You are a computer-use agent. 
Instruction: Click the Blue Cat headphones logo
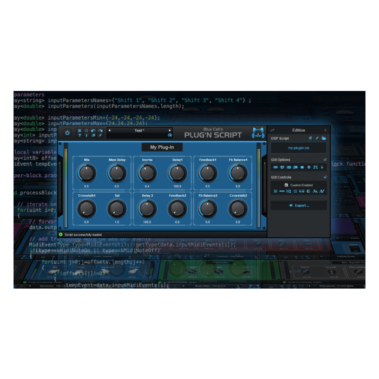click(258, 133)
